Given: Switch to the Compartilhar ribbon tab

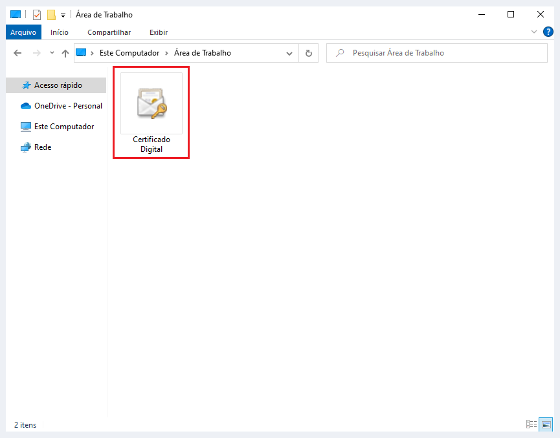Looking at the screenshot, I should (109, 32).
